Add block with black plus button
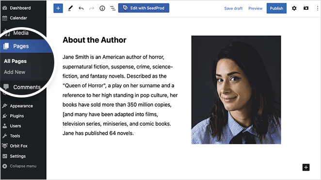321x180 pixels. [x=306, y=167]
